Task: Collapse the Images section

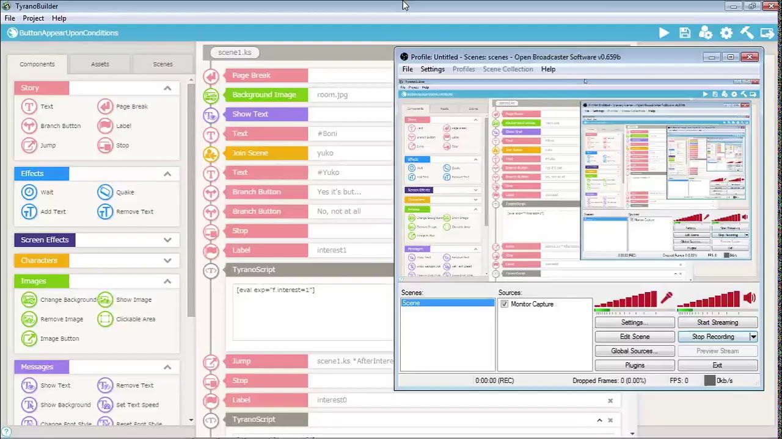Action: [x=167, y=282]
